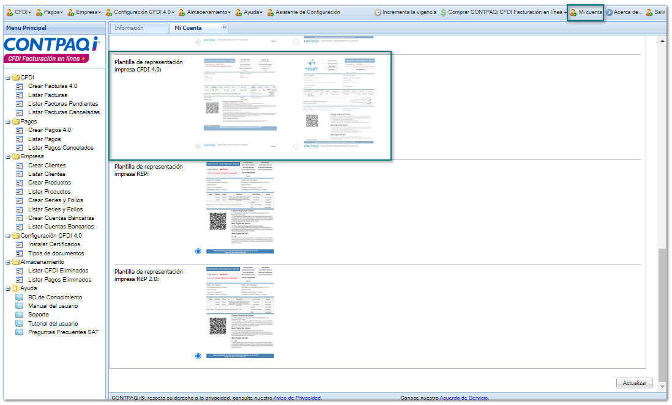
Task: Click Listar Pagos Cancelados icon
Action: click(20, 148)
